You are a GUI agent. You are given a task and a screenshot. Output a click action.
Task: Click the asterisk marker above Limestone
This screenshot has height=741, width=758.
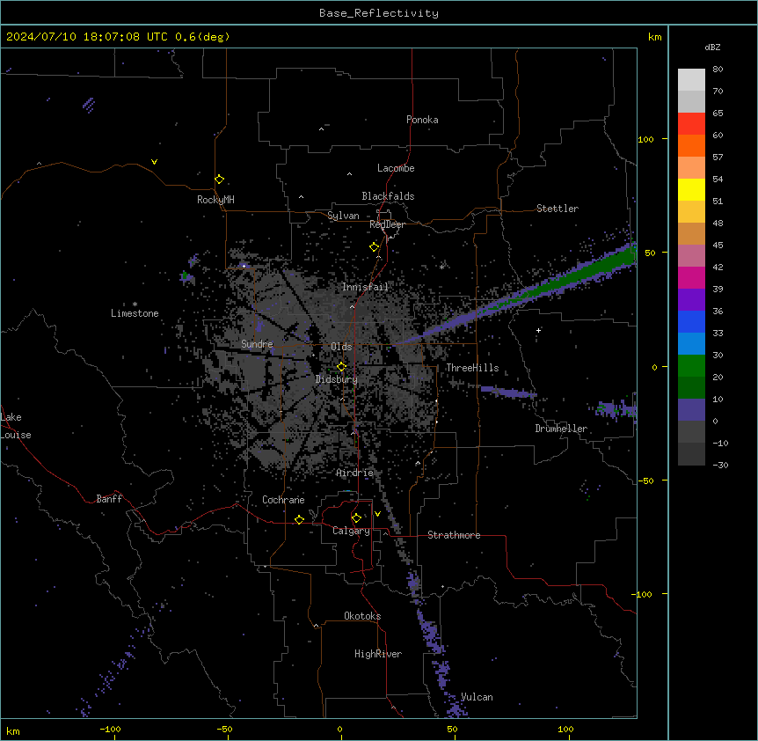pyautogui.click(x=135, y=304)
